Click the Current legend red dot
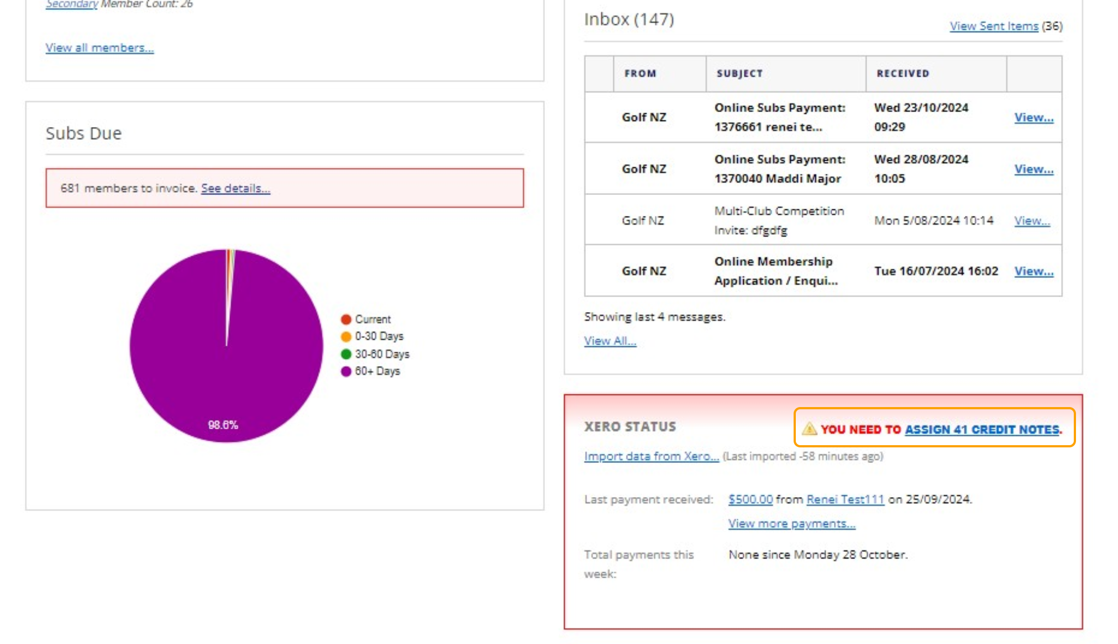 point(346,319)
